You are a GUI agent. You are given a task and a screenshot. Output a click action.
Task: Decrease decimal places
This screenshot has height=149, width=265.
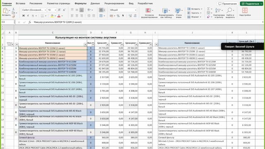pyautogui.click(x=135, y=16)
